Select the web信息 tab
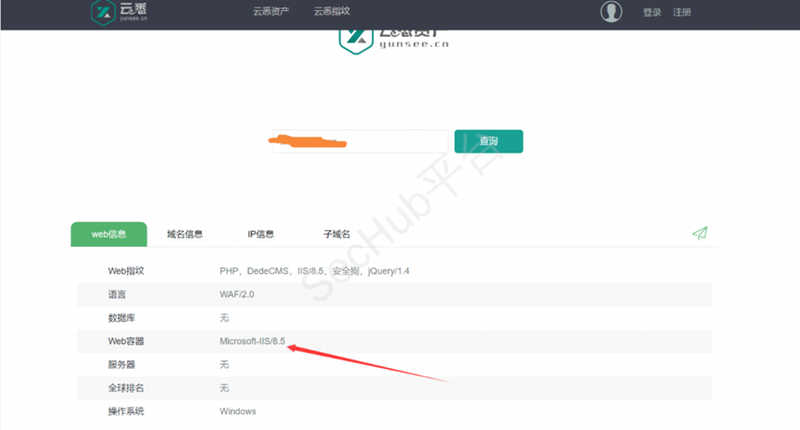 (x=108, y=234)
